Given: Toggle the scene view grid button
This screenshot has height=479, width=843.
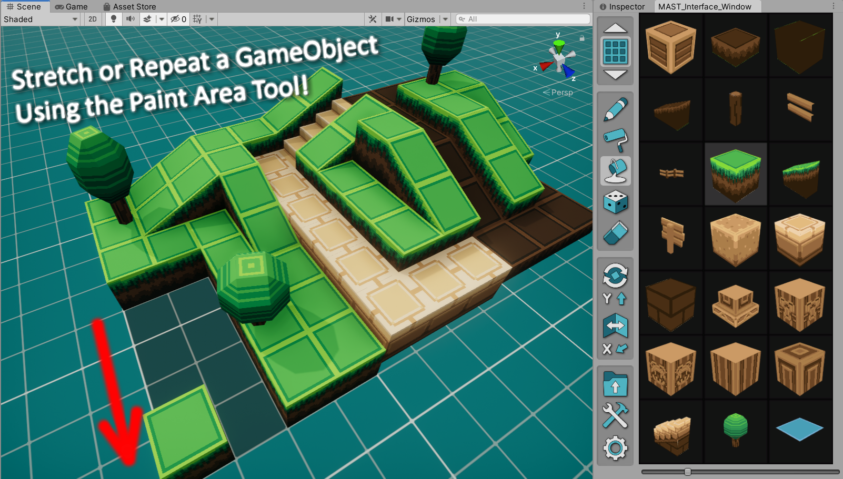Looking at the screenshot, I should pyautogui.click(x=197, y=19).
